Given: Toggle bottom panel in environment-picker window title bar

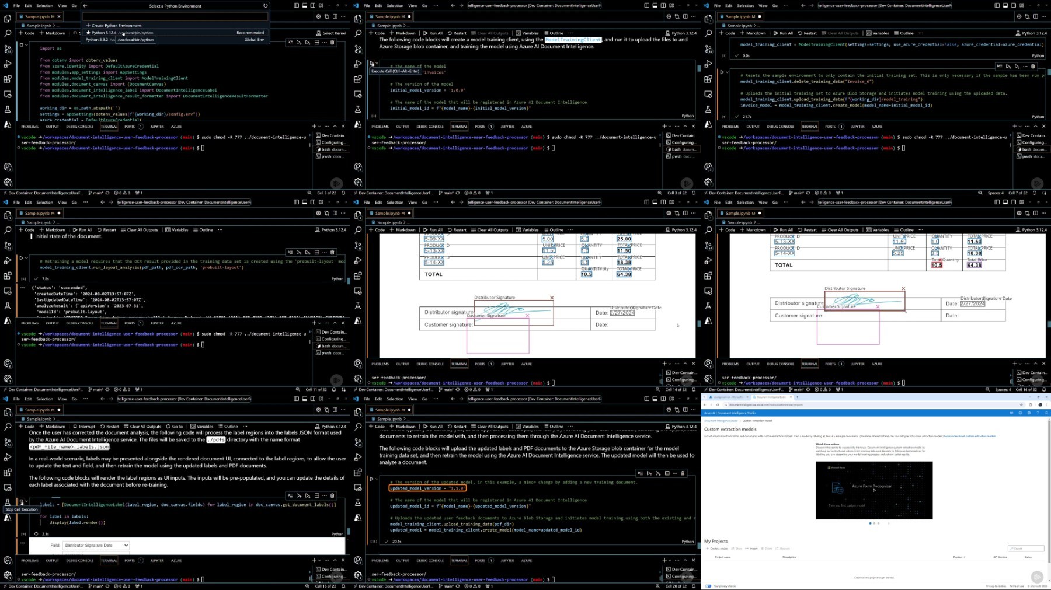Looking at the screenshot, I should 304,6.
